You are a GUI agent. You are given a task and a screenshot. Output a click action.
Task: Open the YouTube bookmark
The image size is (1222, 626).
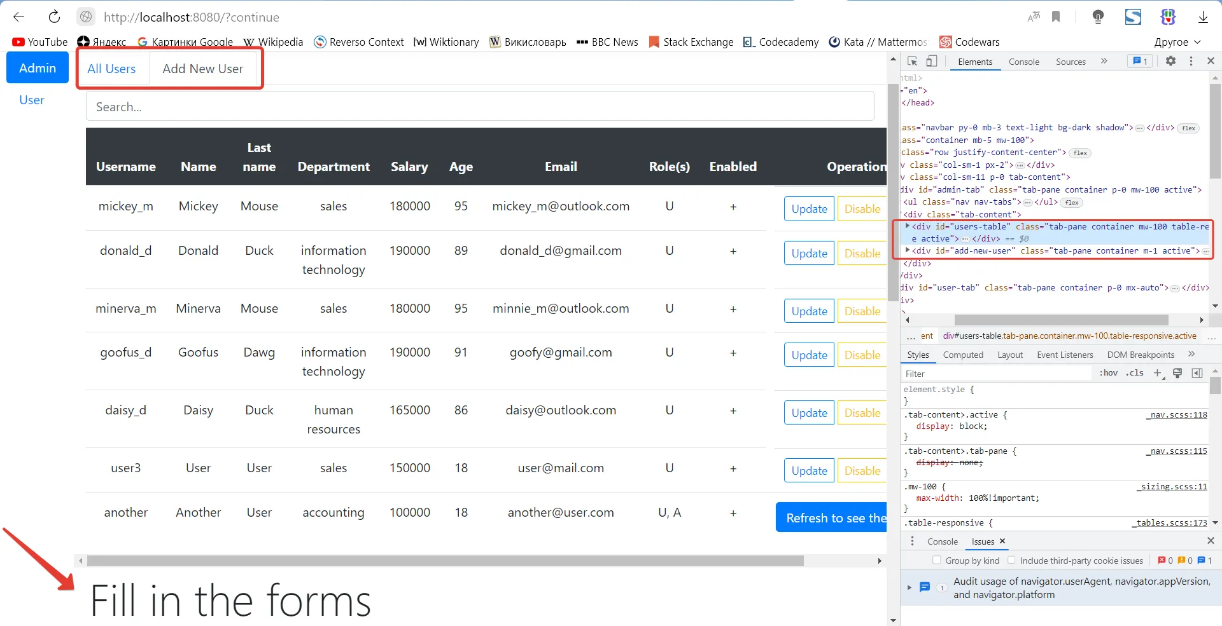(39, 42)
